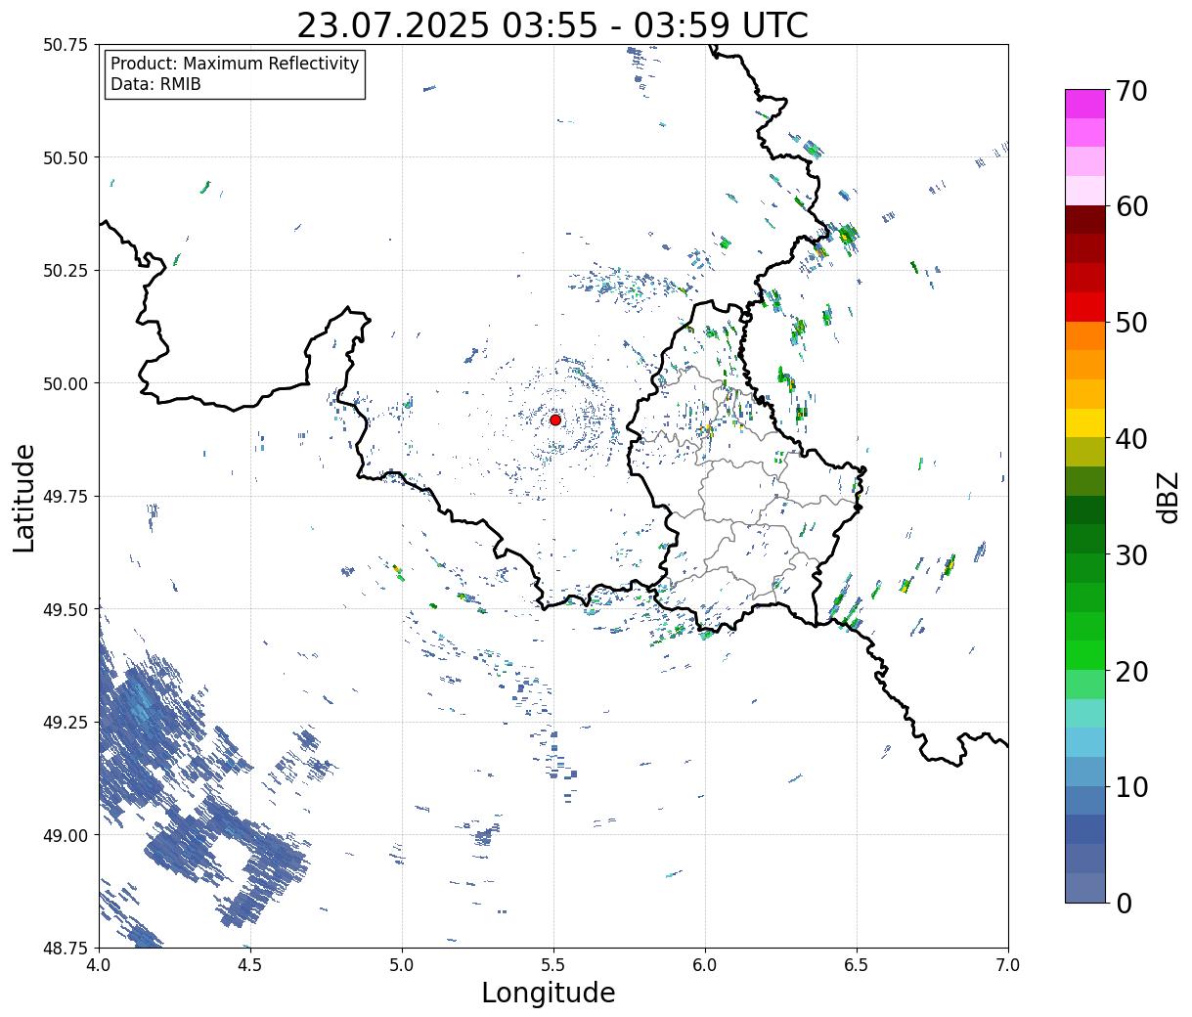Click the longitude tick label 7.0
Viewport: 1192px width, 1017px height.
[1008, 965]
